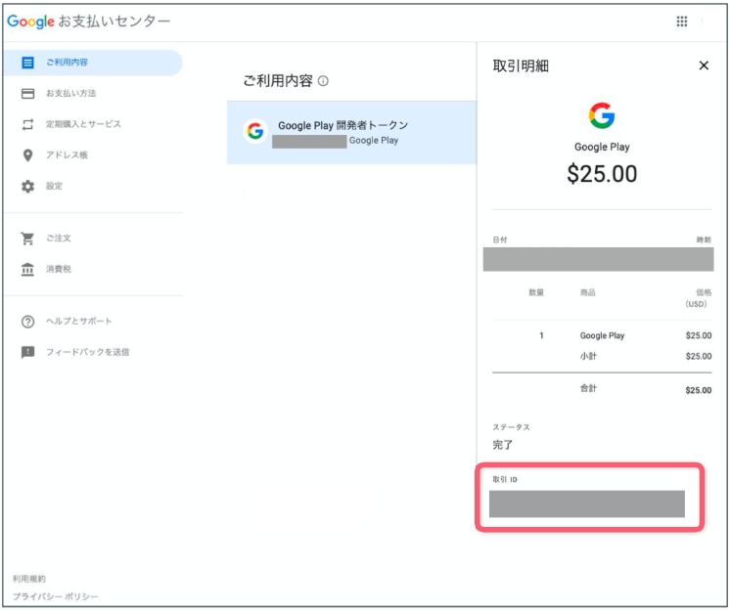Click the quantity value 1 in the table

541,335
